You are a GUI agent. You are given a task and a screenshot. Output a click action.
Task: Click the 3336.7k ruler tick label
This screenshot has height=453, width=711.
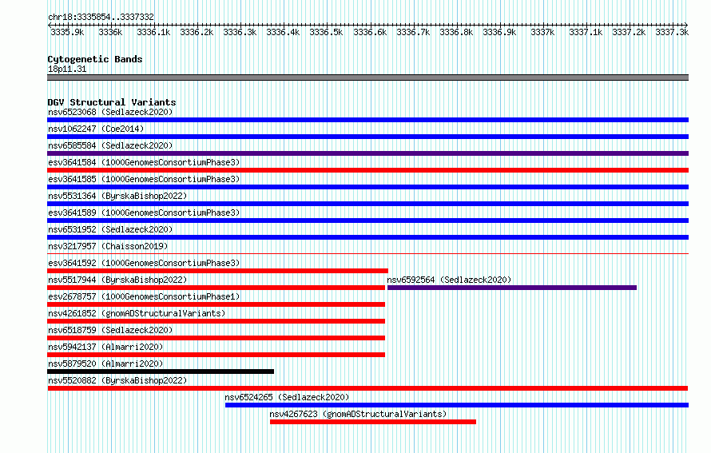coord(413,32)
